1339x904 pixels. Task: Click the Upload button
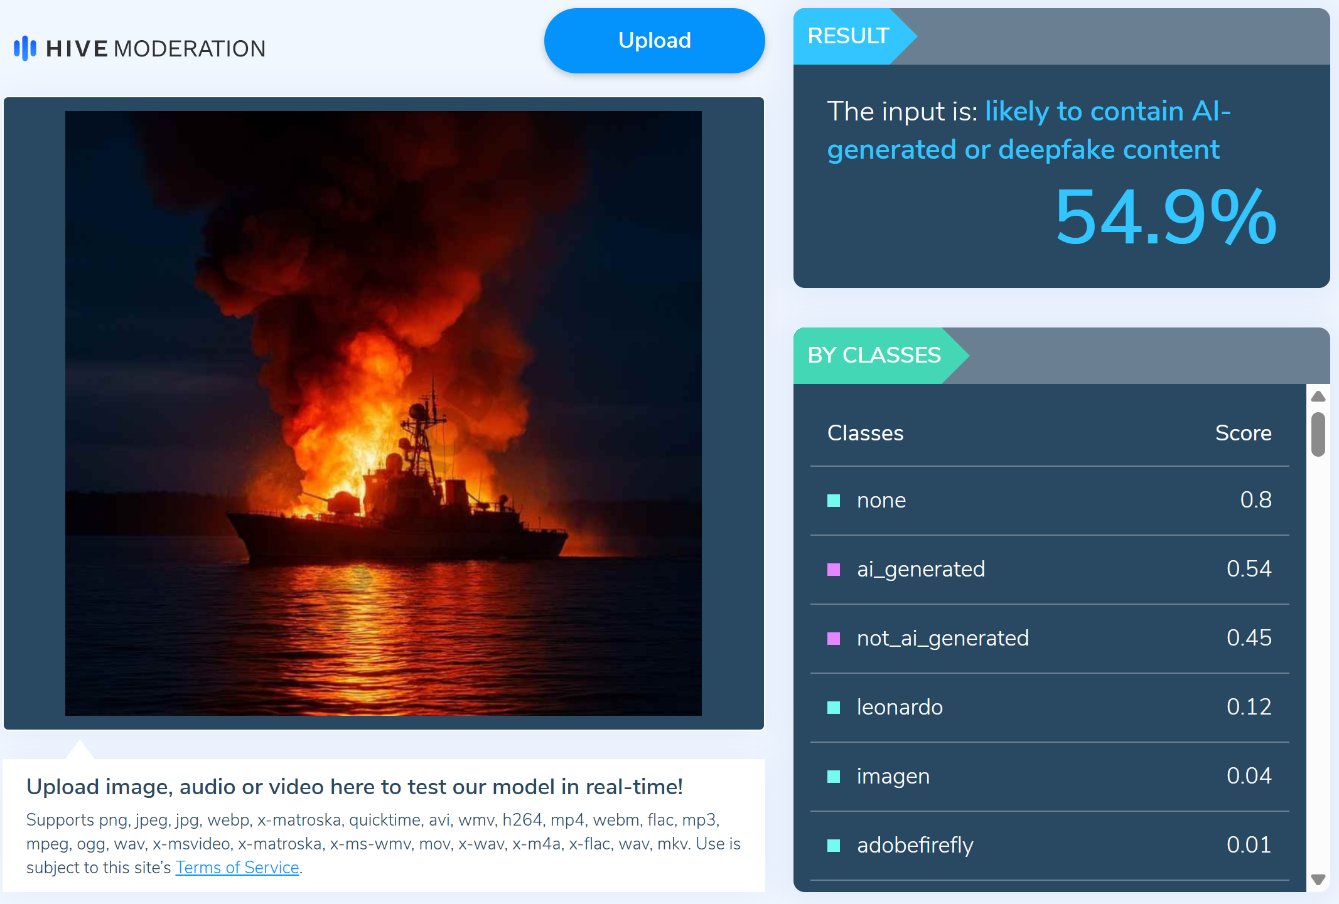[654, 41]
